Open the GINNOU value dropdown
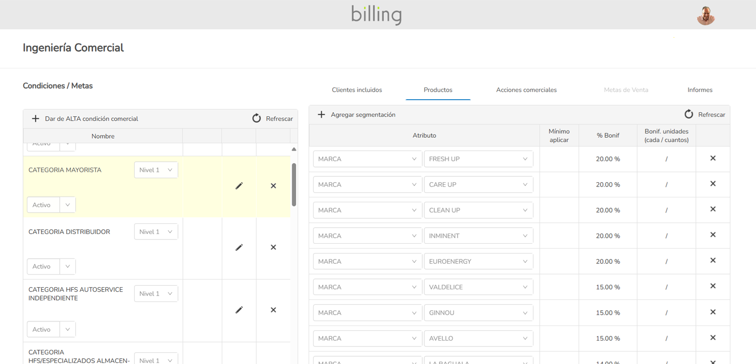 pos(478,313)
